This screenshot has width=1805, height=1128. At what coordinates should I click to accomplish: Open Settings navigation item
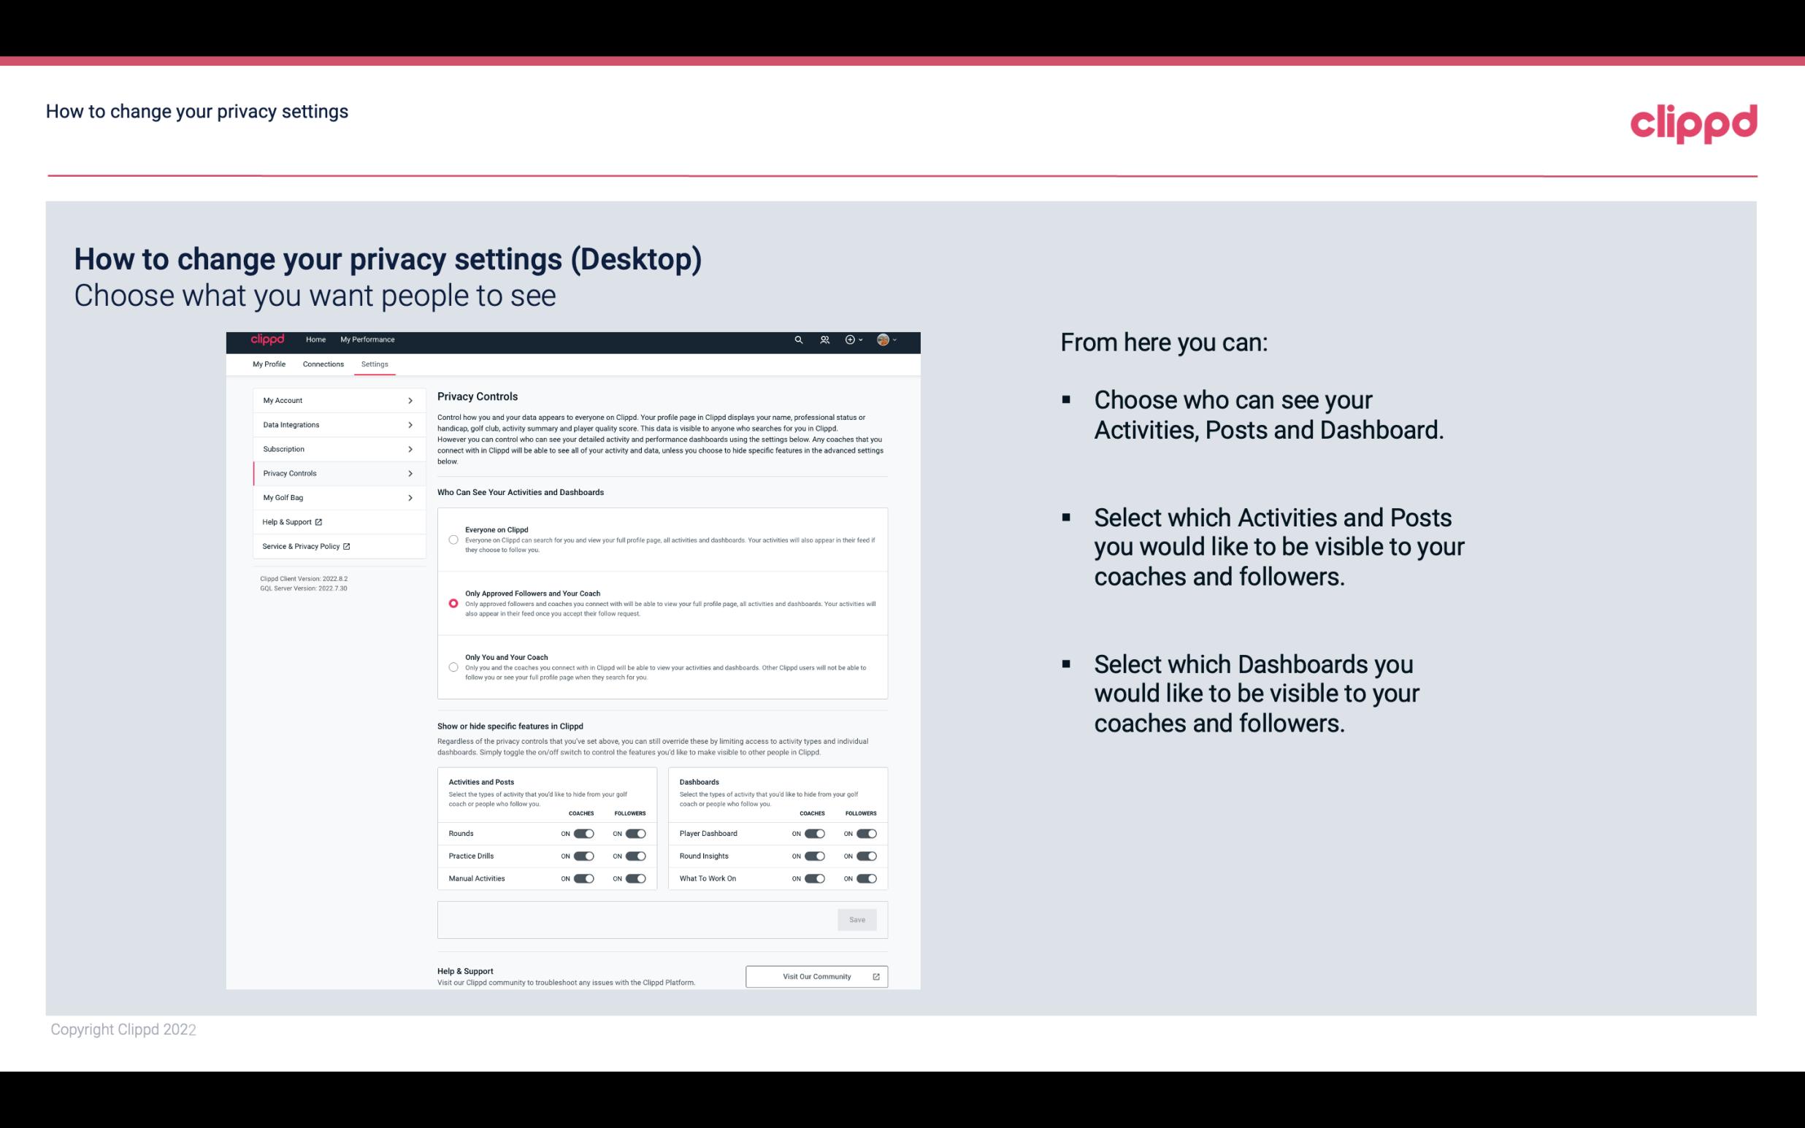[375, 364]
